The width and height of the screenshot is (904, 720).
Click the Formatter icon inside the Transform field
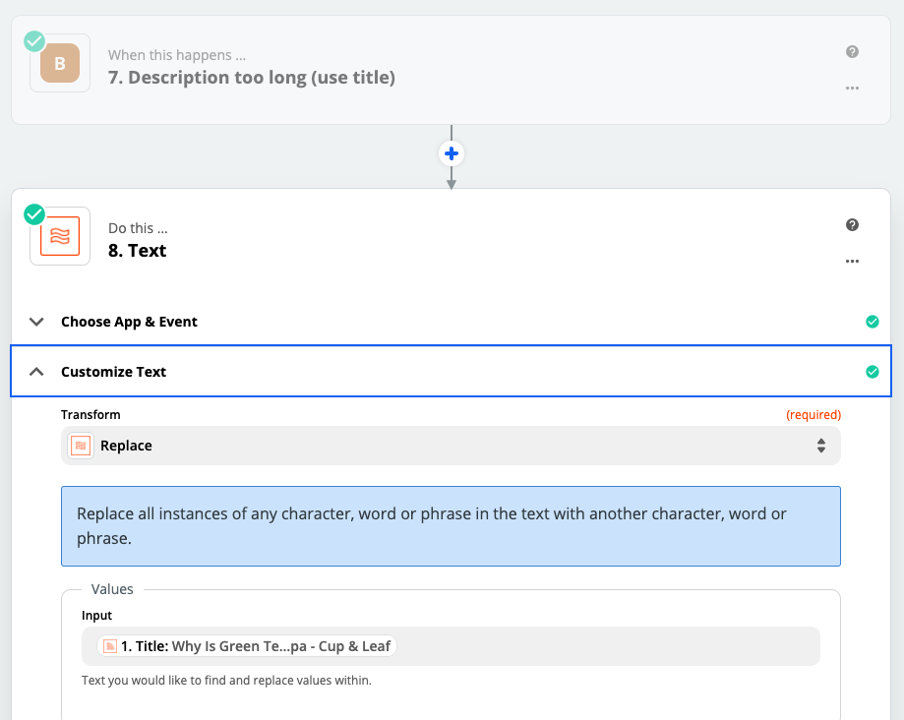tap(81, 446)
